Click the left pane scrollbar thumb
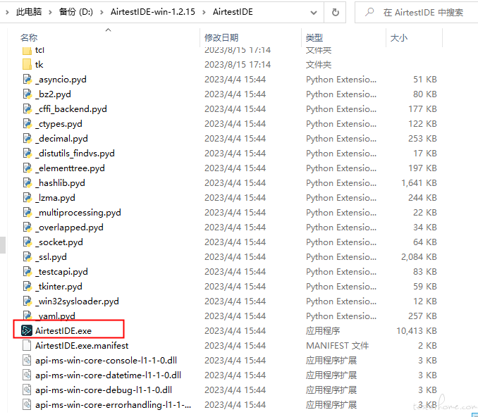 pos(3,245)
